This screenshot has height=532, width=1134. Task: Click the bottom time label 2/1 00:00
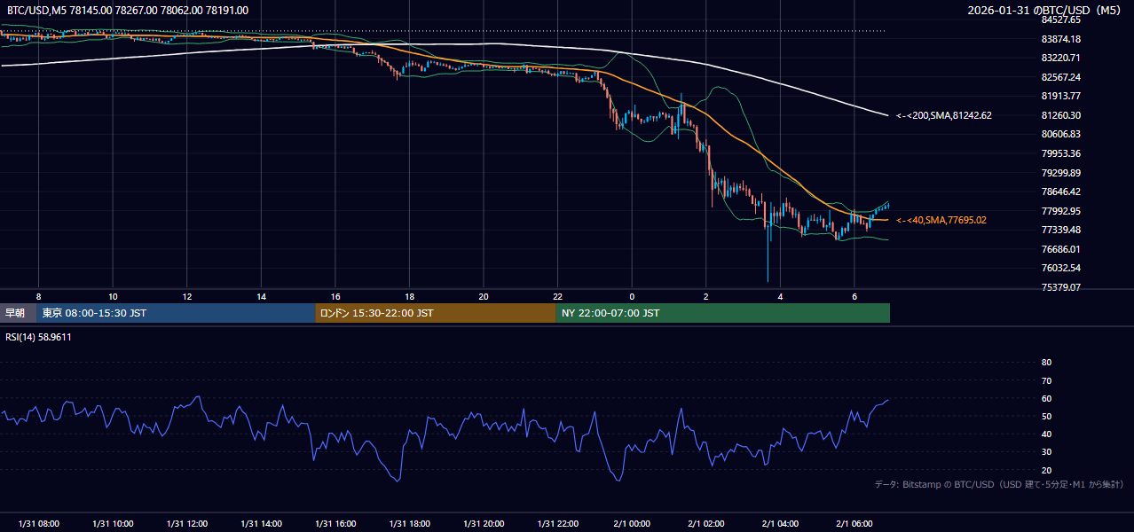click(x=632, y=524)
